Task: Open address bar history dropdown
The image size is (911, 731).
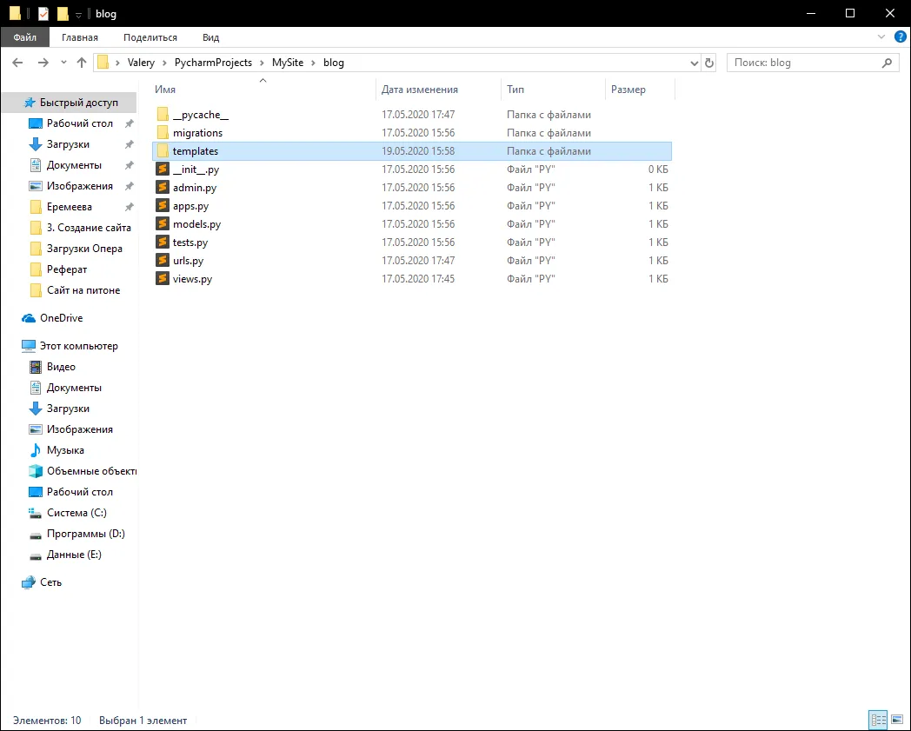Action: 694,63
